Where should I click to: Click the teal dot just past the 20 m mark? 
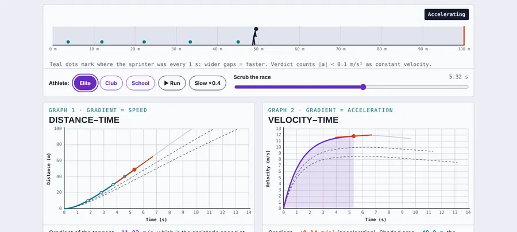(x=144, y=42)
